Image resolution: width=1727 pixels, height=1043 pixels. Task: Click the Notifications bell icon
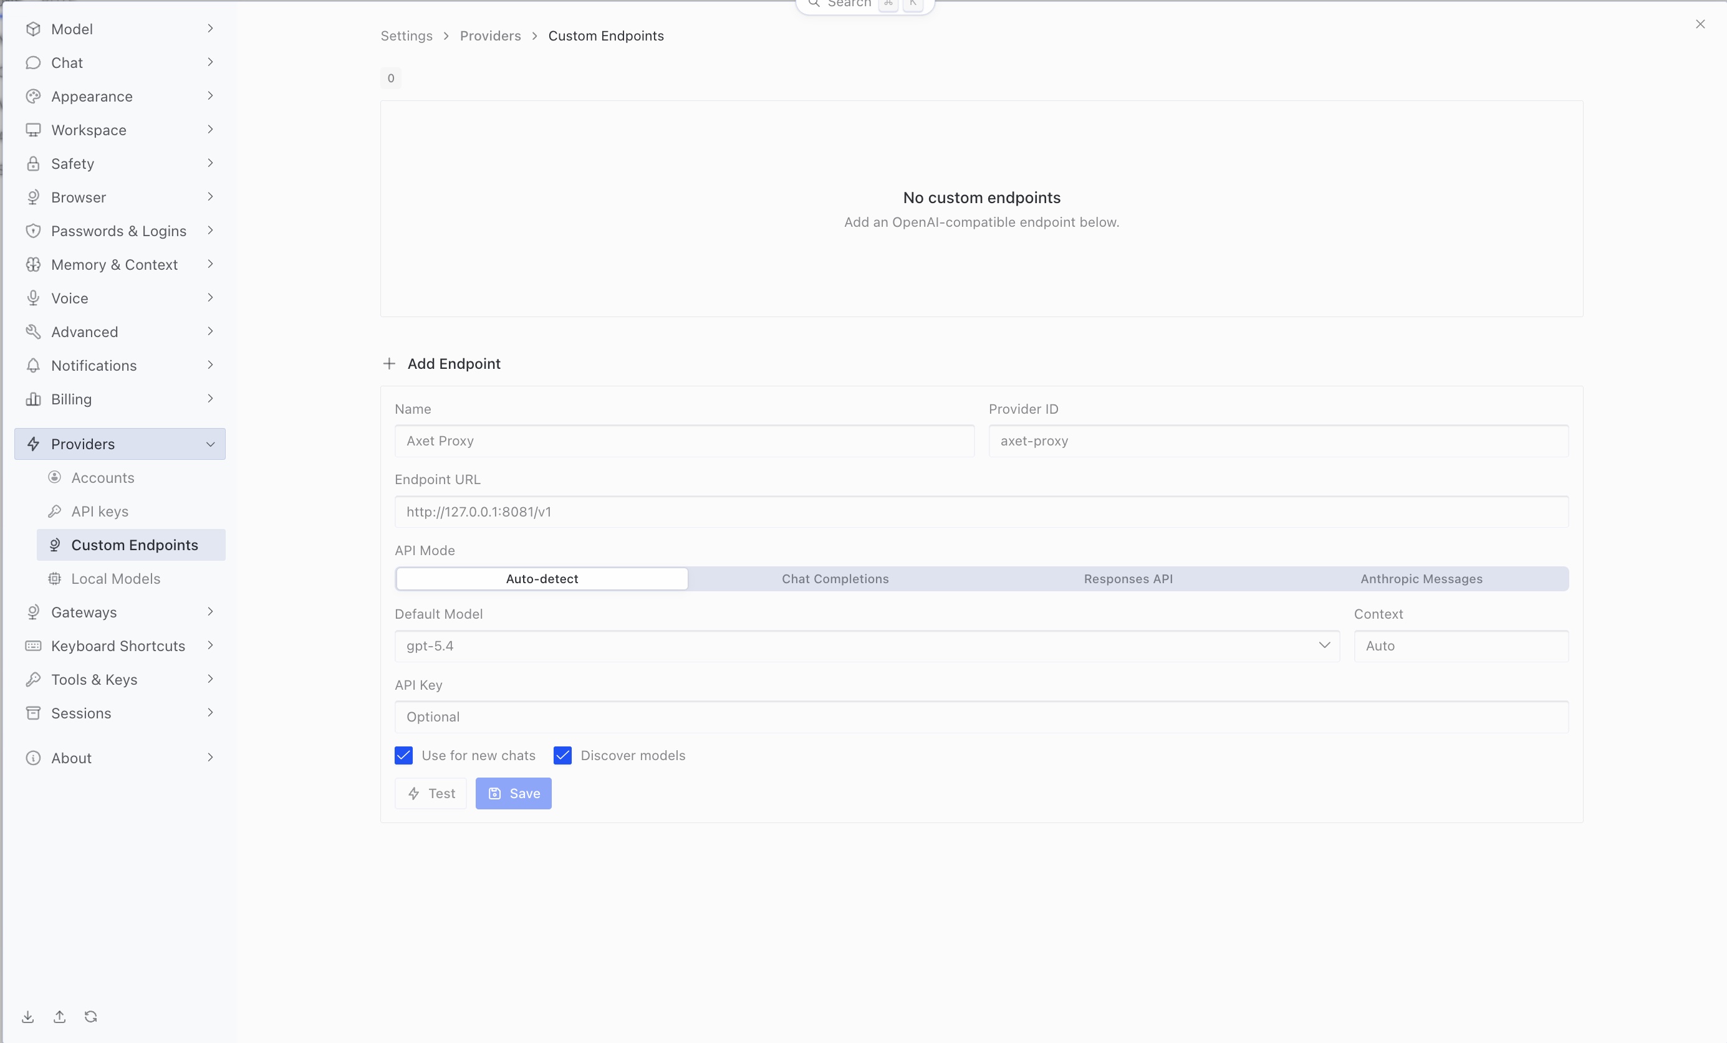pyautogui.click(x=33, y=365)
